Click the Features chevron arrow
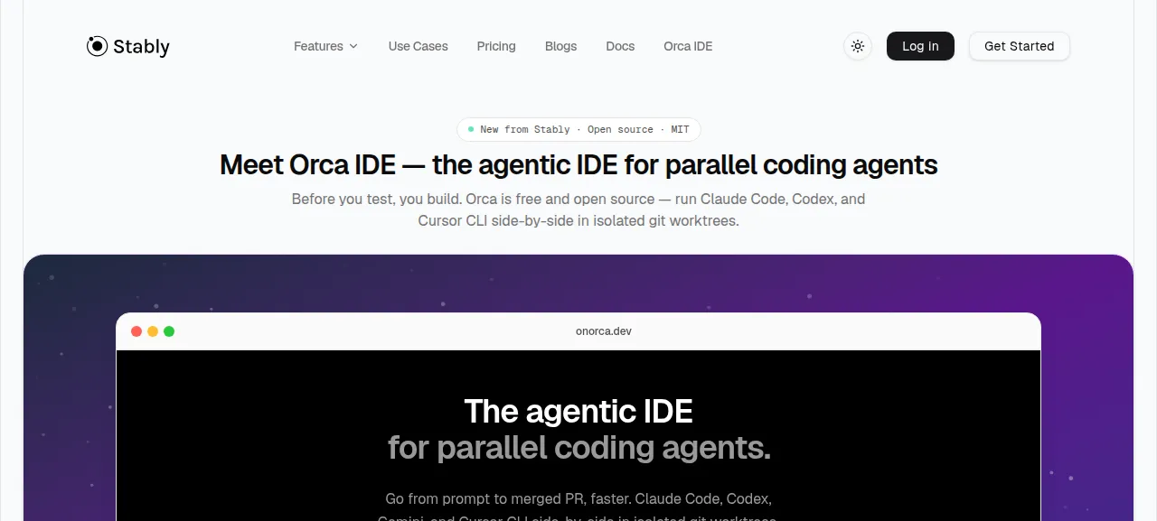Image resolution: width=1157 pixels, height=521 pixels. tap(353, 46)
